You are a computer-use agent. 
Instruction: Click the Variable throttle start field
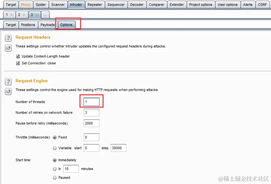(x=92, y=148)
